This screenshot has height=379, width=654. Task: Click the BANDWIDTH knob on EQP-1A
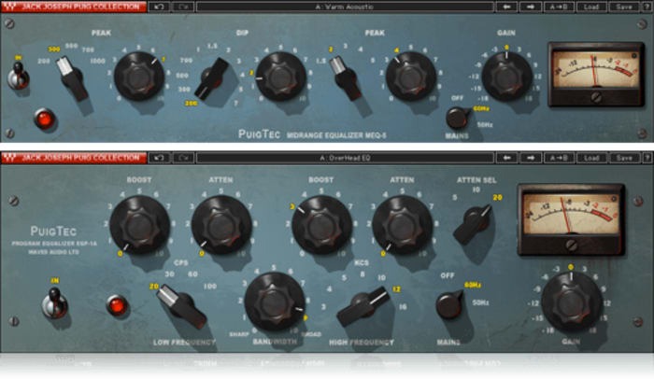(275, 302)
